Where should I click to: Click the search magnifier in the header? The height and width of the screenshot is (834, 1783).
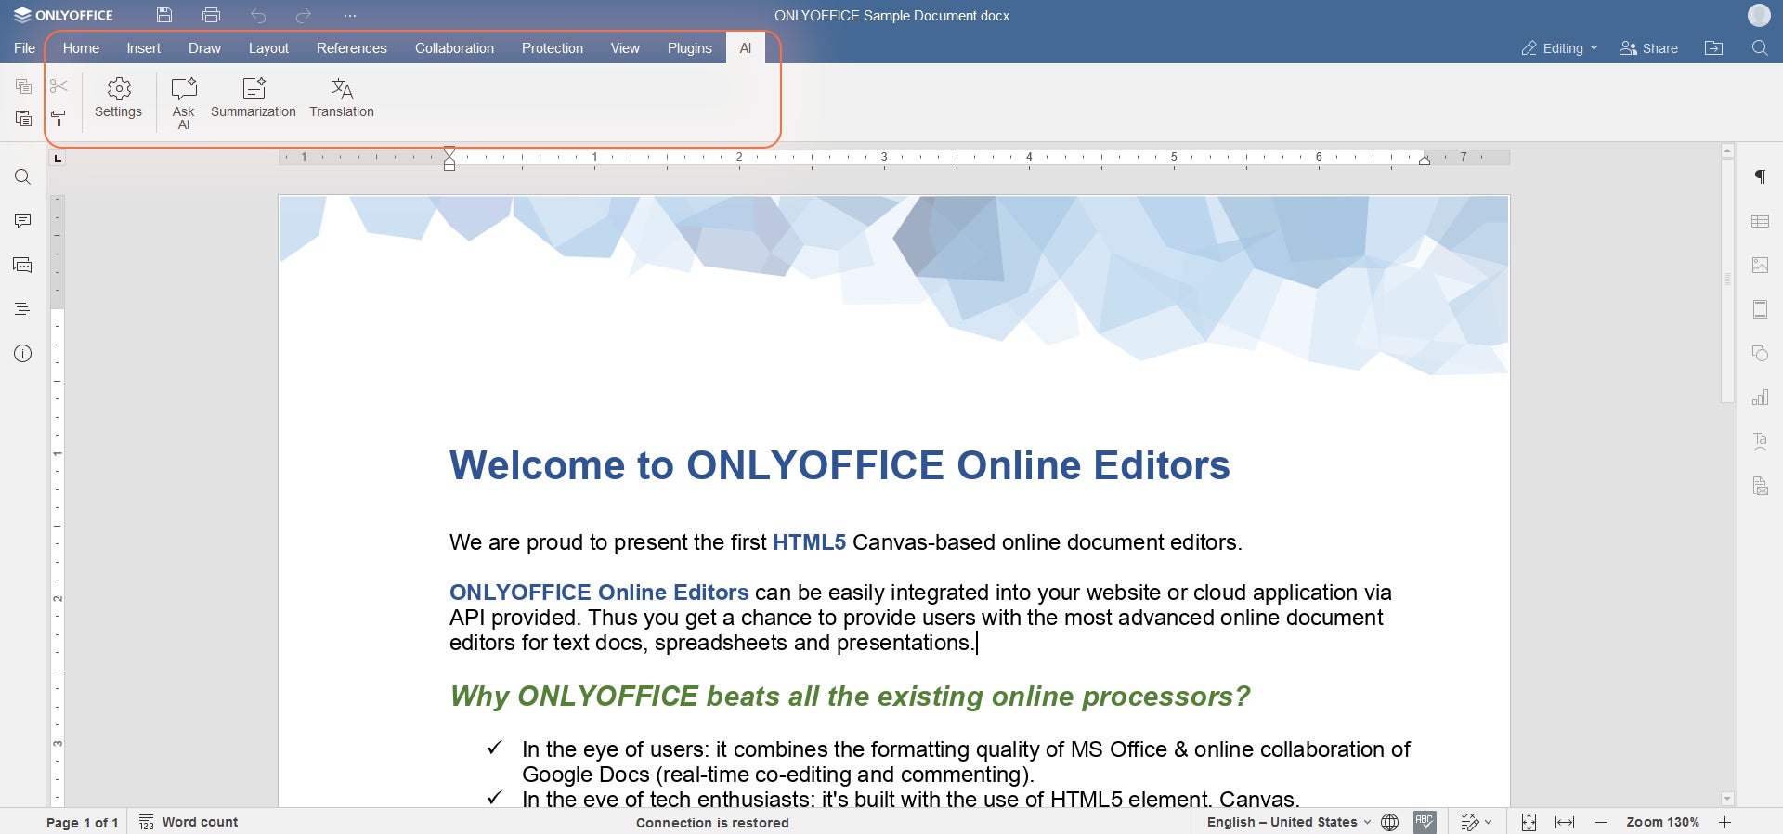point(1760,47)
